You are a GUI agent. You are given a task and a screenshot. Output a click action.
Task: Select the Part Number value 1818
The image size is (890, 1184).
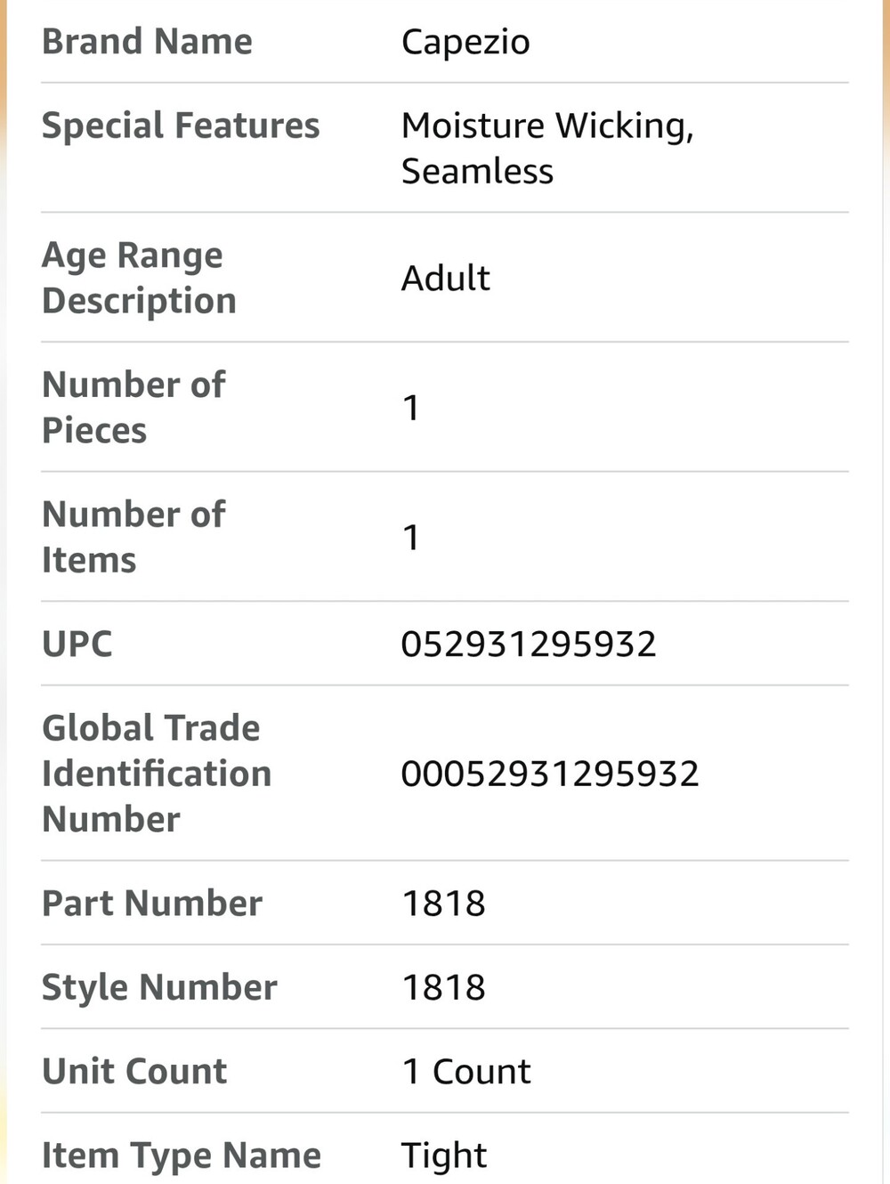[444, 904]
